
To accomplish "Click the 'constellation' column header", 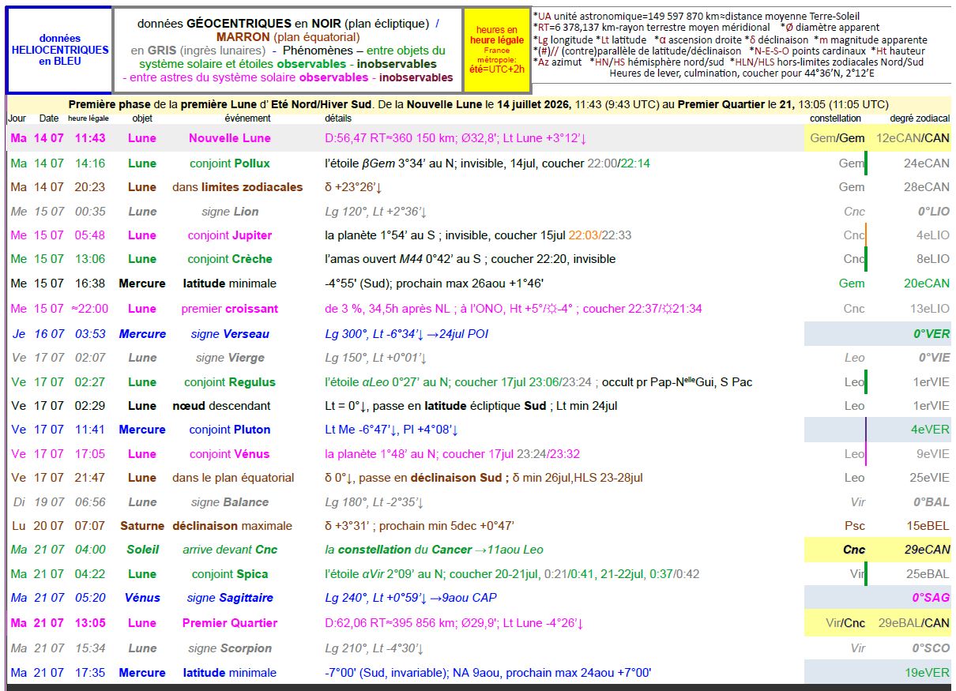I will coord(835,118).
